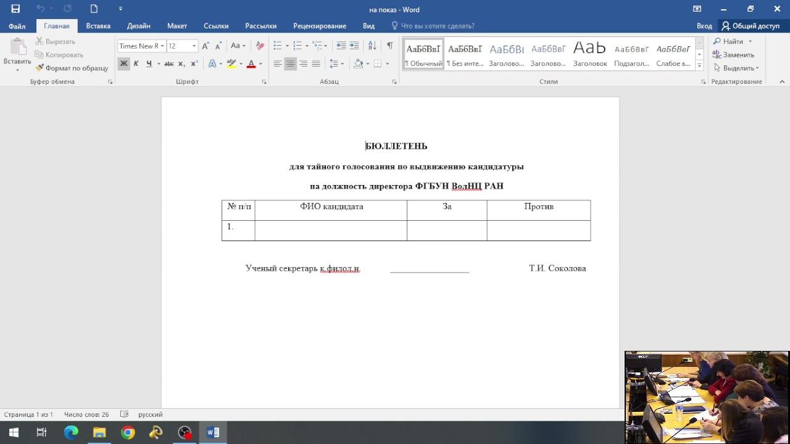
Task: Click the Вставить paste button
Action: pos(17,55)
